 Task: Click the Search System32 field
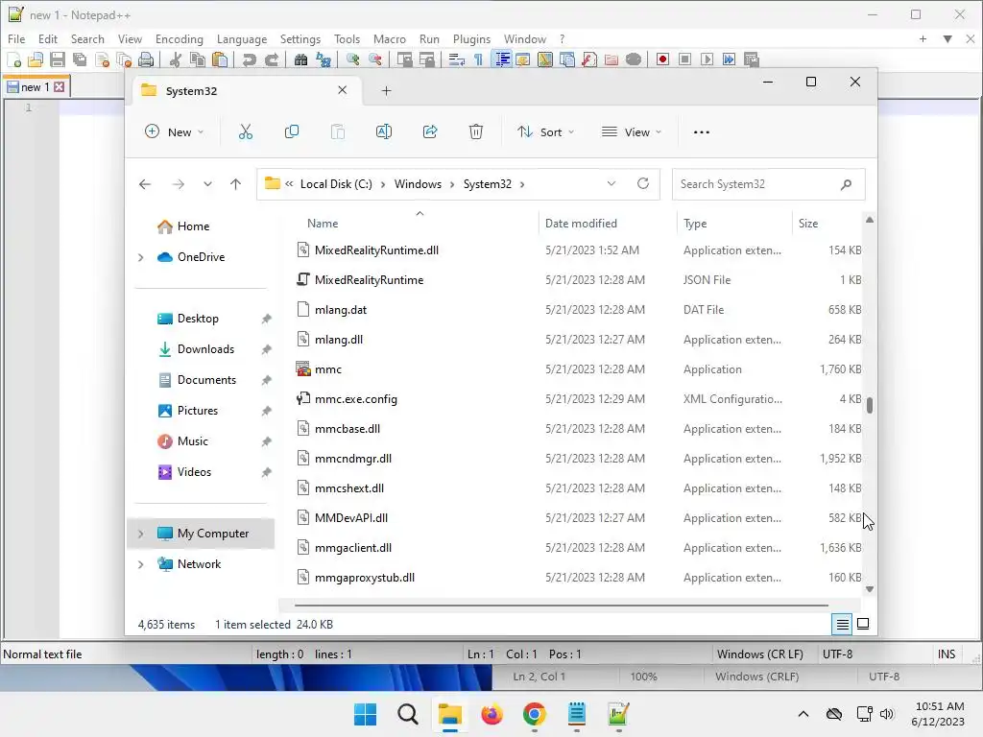768,184
